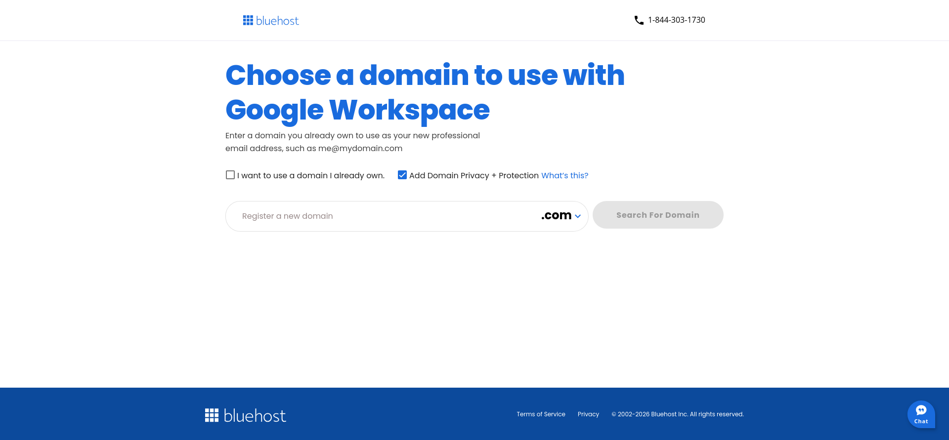Click the phone number 1-844-303-1730
Screen dimensions: 949x440
[676, 20]
